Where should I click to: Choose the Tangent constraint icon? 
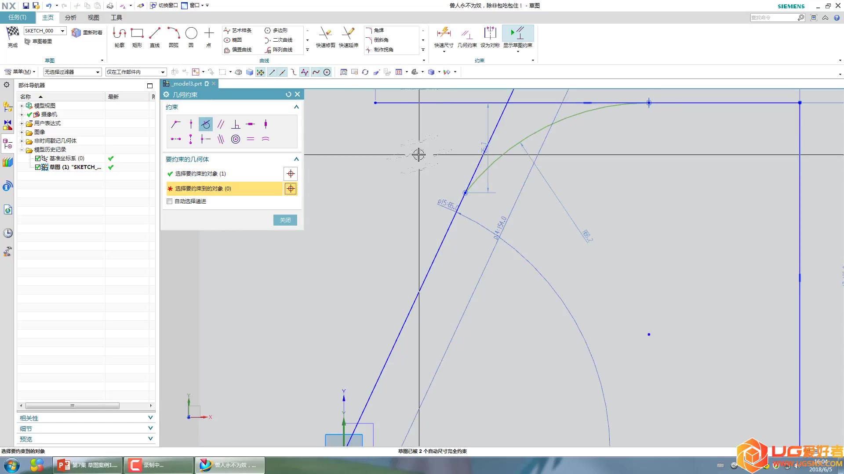tap(205, 124)
